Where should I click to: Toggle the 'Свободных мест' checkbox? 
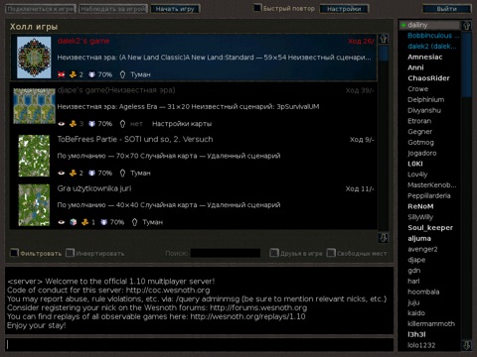pyautogui.click(x=331, y=253)
